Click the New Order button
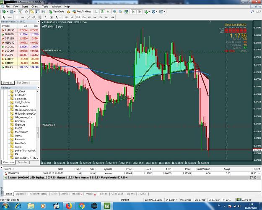Viewport: 262px width, 210px height. (57, 12)
